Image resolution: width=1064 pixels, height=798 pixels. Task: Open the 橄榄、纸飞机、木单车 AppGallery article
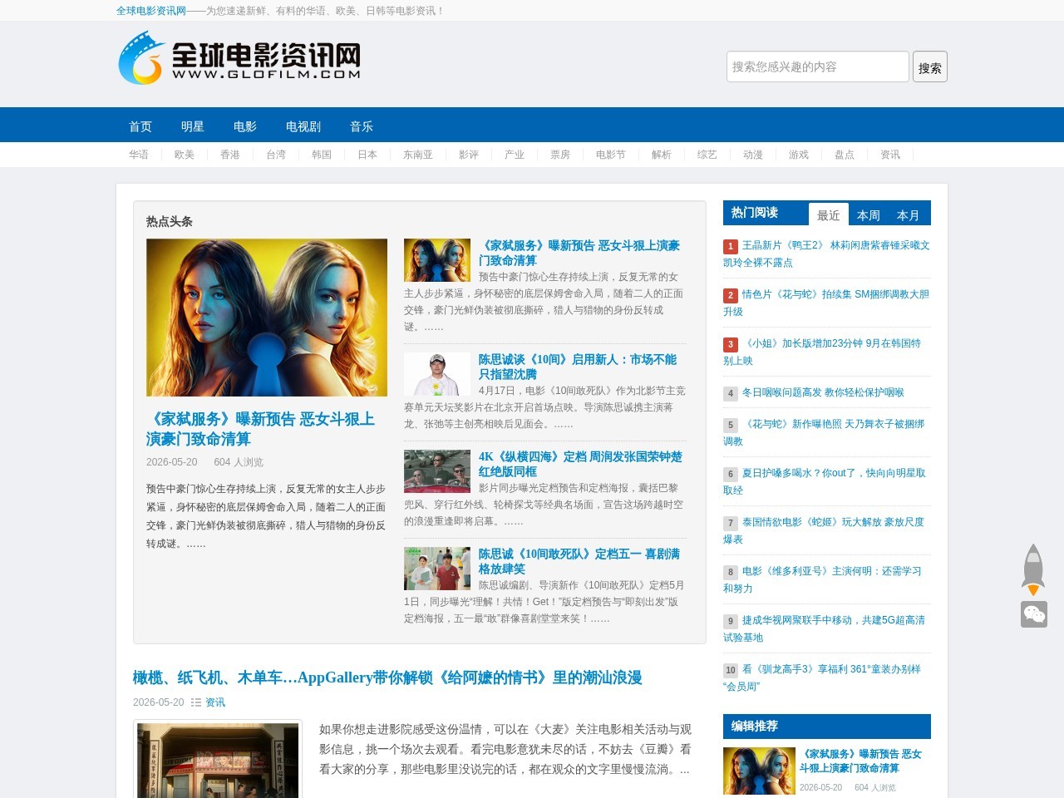(387, 677)
